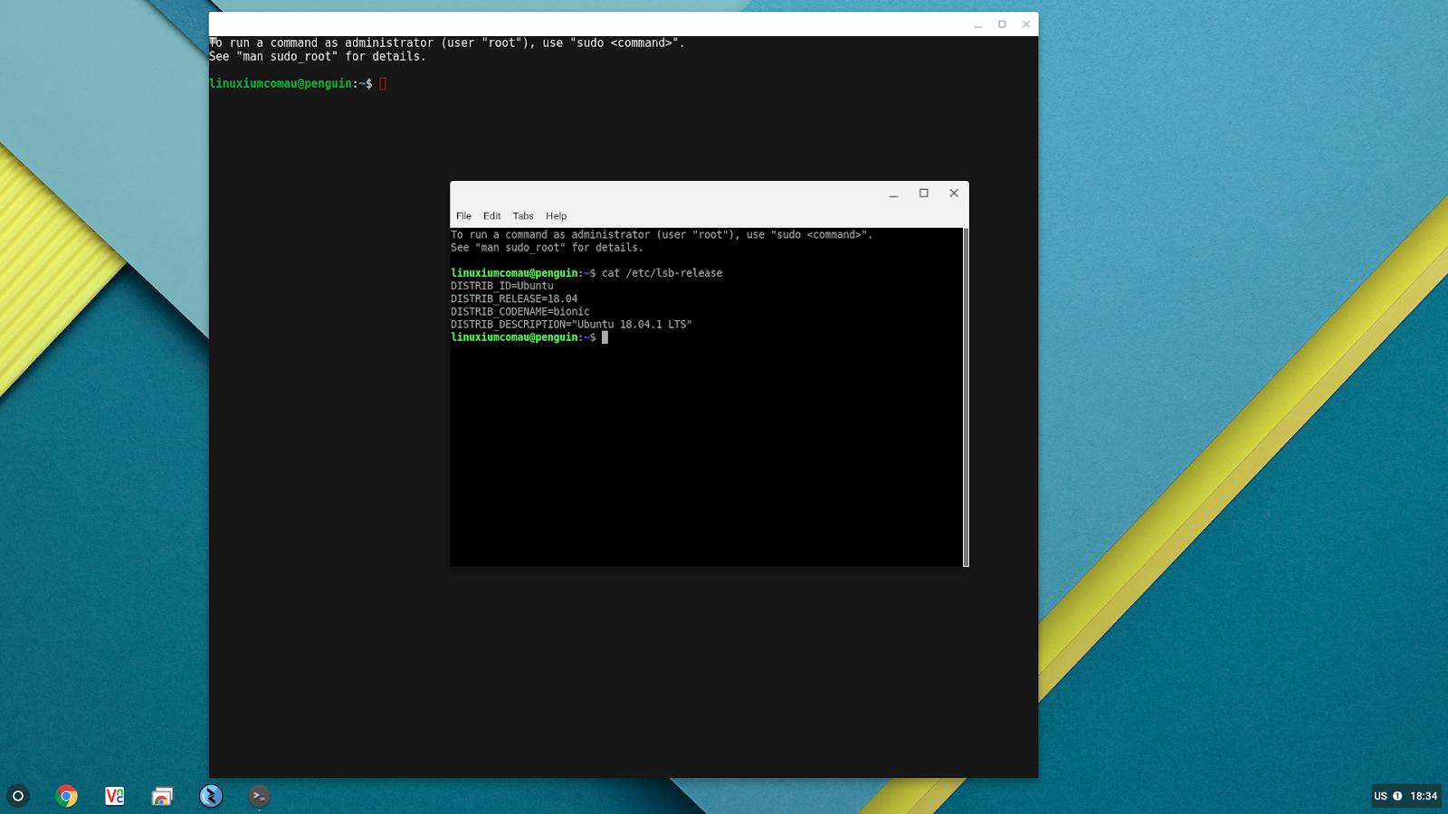The height and width of the screenshot is (814, 1448).
Task: Click the linuxiumcomau@penguin prompt in the background window
Action: pyautogui.click(x=281, y=83)
